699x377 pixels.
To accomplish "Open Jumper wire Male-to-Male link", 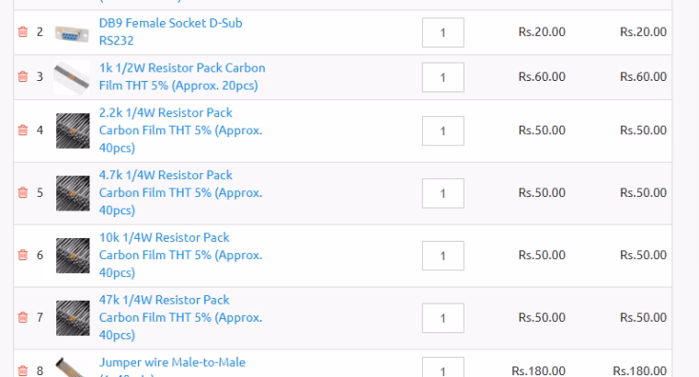I will pyautogui.click(x=172, y=362).
